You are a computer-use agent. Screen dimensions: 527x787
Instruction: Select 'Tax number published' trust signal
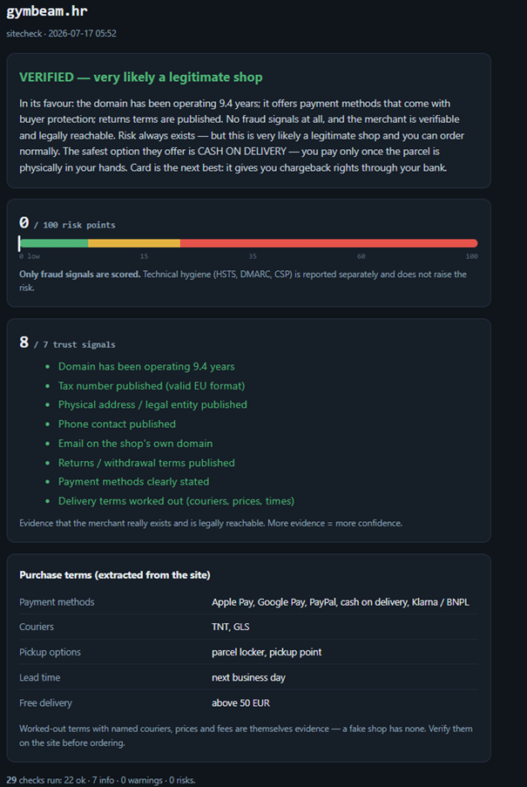coord(152,386)
